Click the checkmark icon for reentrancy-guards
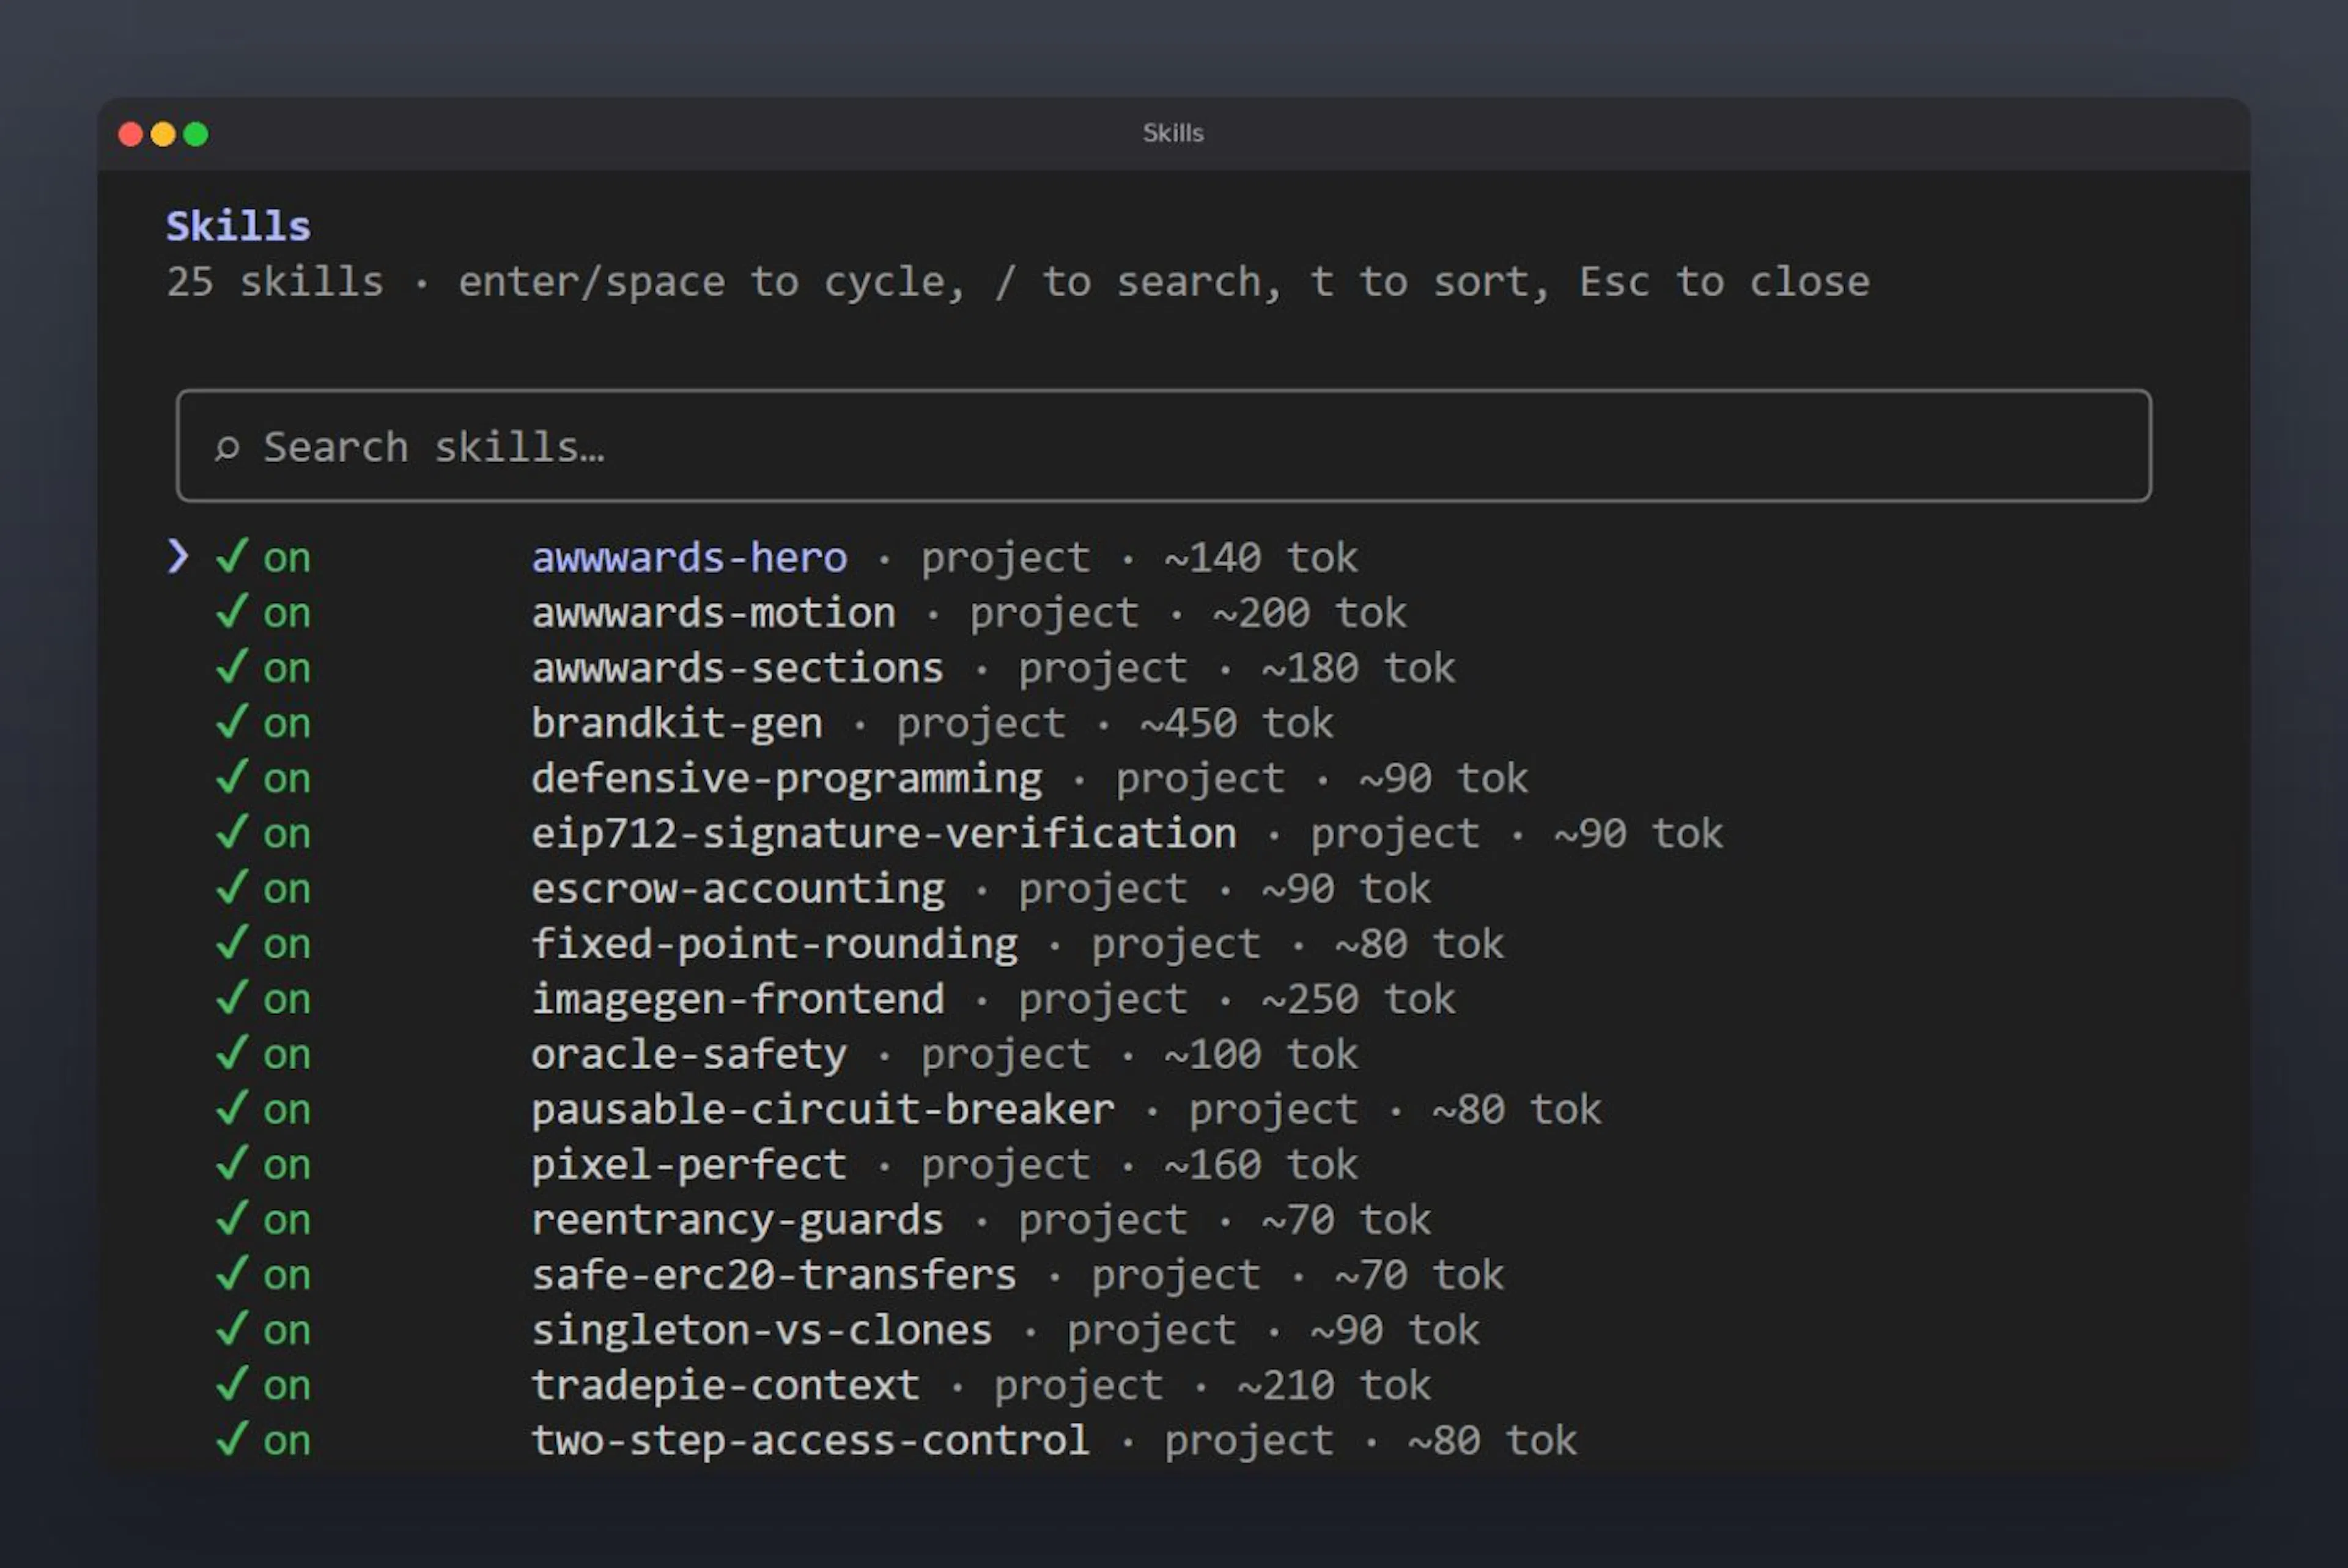The image size is (2348, 1568). tap(232, 1218)
